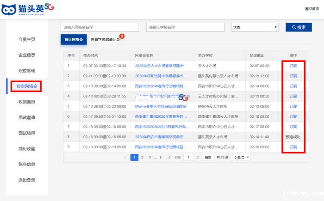This screenshot has height=201, width=324.
Task: Click the 确定 page jump button
Action: (208, 157)
